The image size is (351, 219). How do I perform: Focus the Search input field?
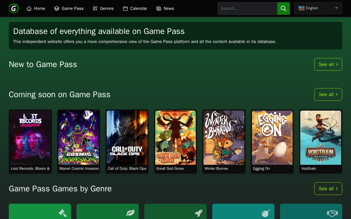pos(247,8)
